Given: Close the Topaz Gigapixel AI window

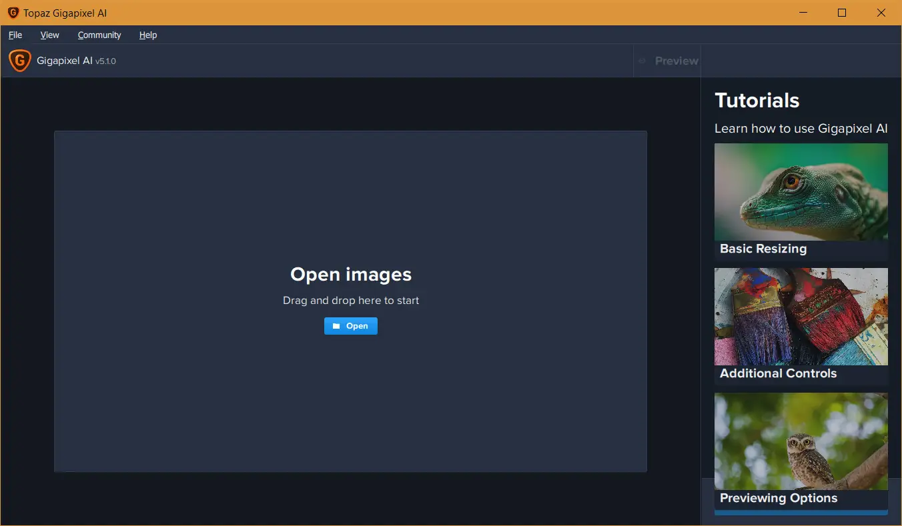Looking at the screenshot, I should (x=881, y=13).
